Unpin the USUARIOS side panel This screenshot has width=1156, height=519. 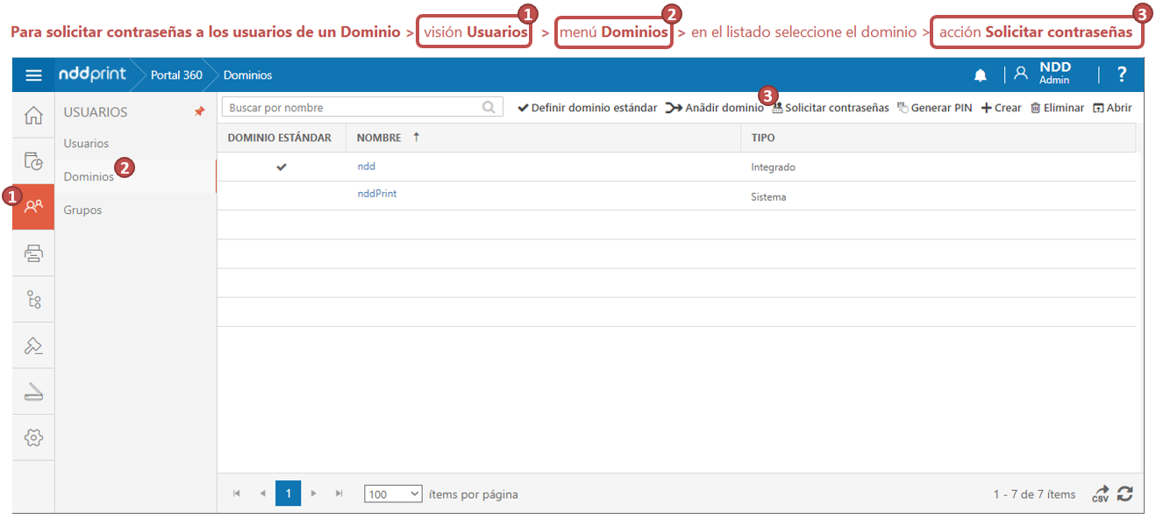click(199, 112)
